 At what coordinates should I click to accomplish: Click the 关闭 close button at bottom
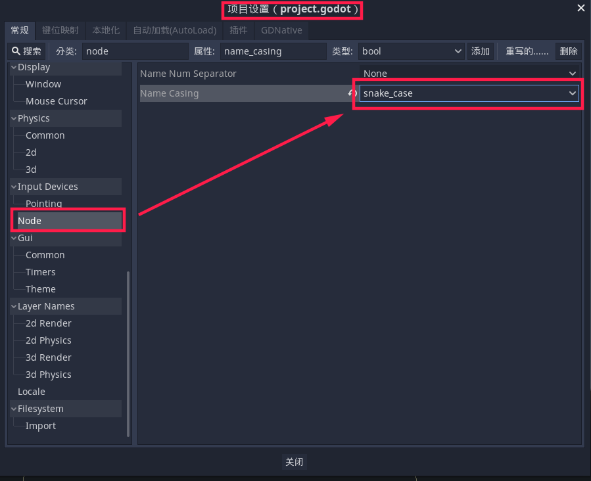pyautogui.click(x=295, y=462)
